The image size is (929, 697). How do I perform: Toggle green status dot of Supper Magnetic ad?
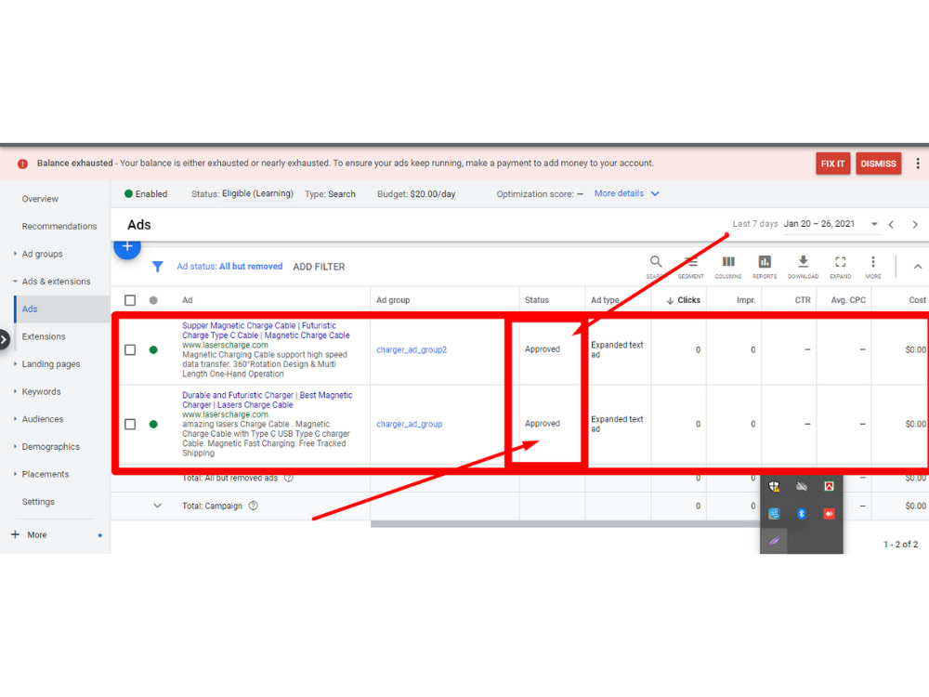click(x=153, y=349)
